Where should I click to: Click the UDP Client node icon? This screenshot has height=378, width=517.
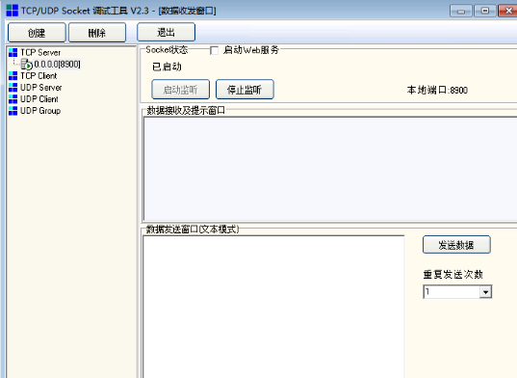tap(13, 99)
